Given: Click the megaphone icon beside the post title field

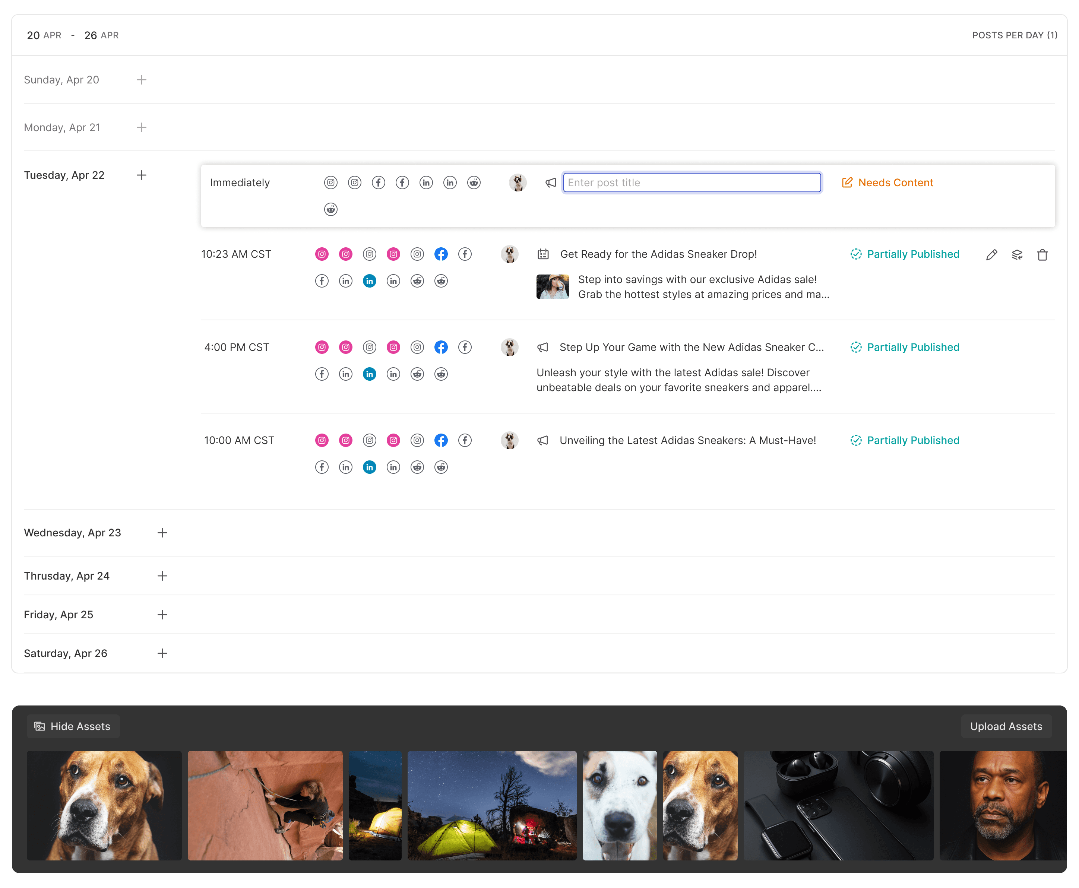Looking at the screenshot, I should pyautogui.click(x=551, y=183).
